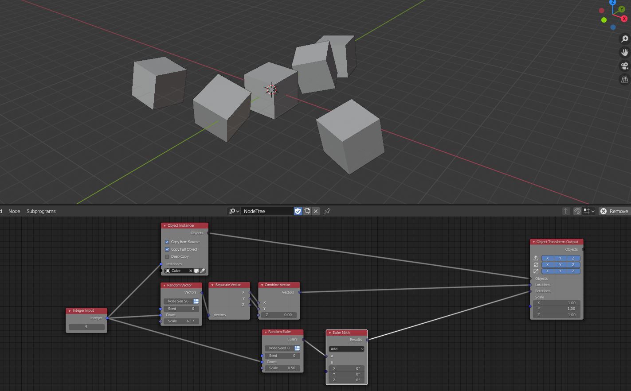Viewport: 631px width, 391px height.
Task: Click the green Y axis gizmo ball
Action: tap(622, 9)
